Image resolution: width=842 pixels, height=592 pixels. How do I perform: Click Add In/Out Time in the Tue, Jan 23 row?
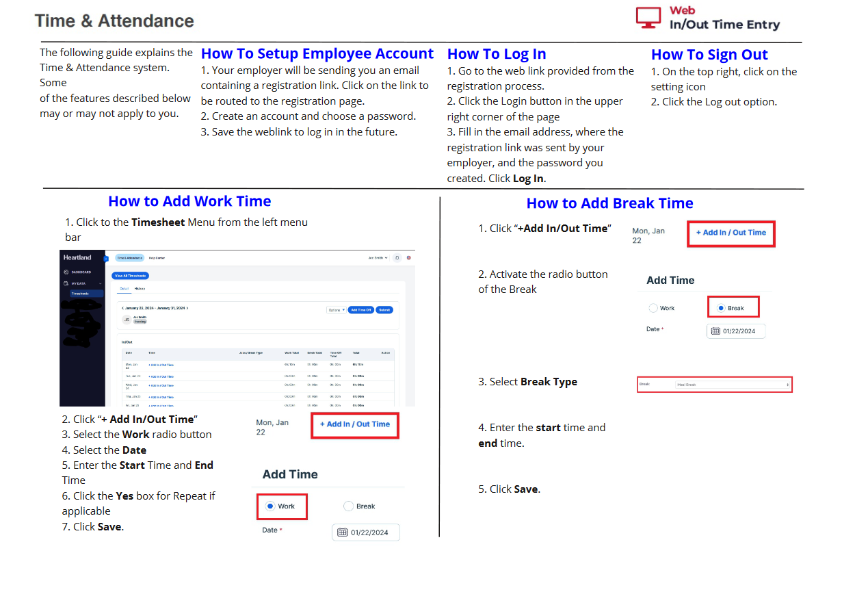[161, 376]
